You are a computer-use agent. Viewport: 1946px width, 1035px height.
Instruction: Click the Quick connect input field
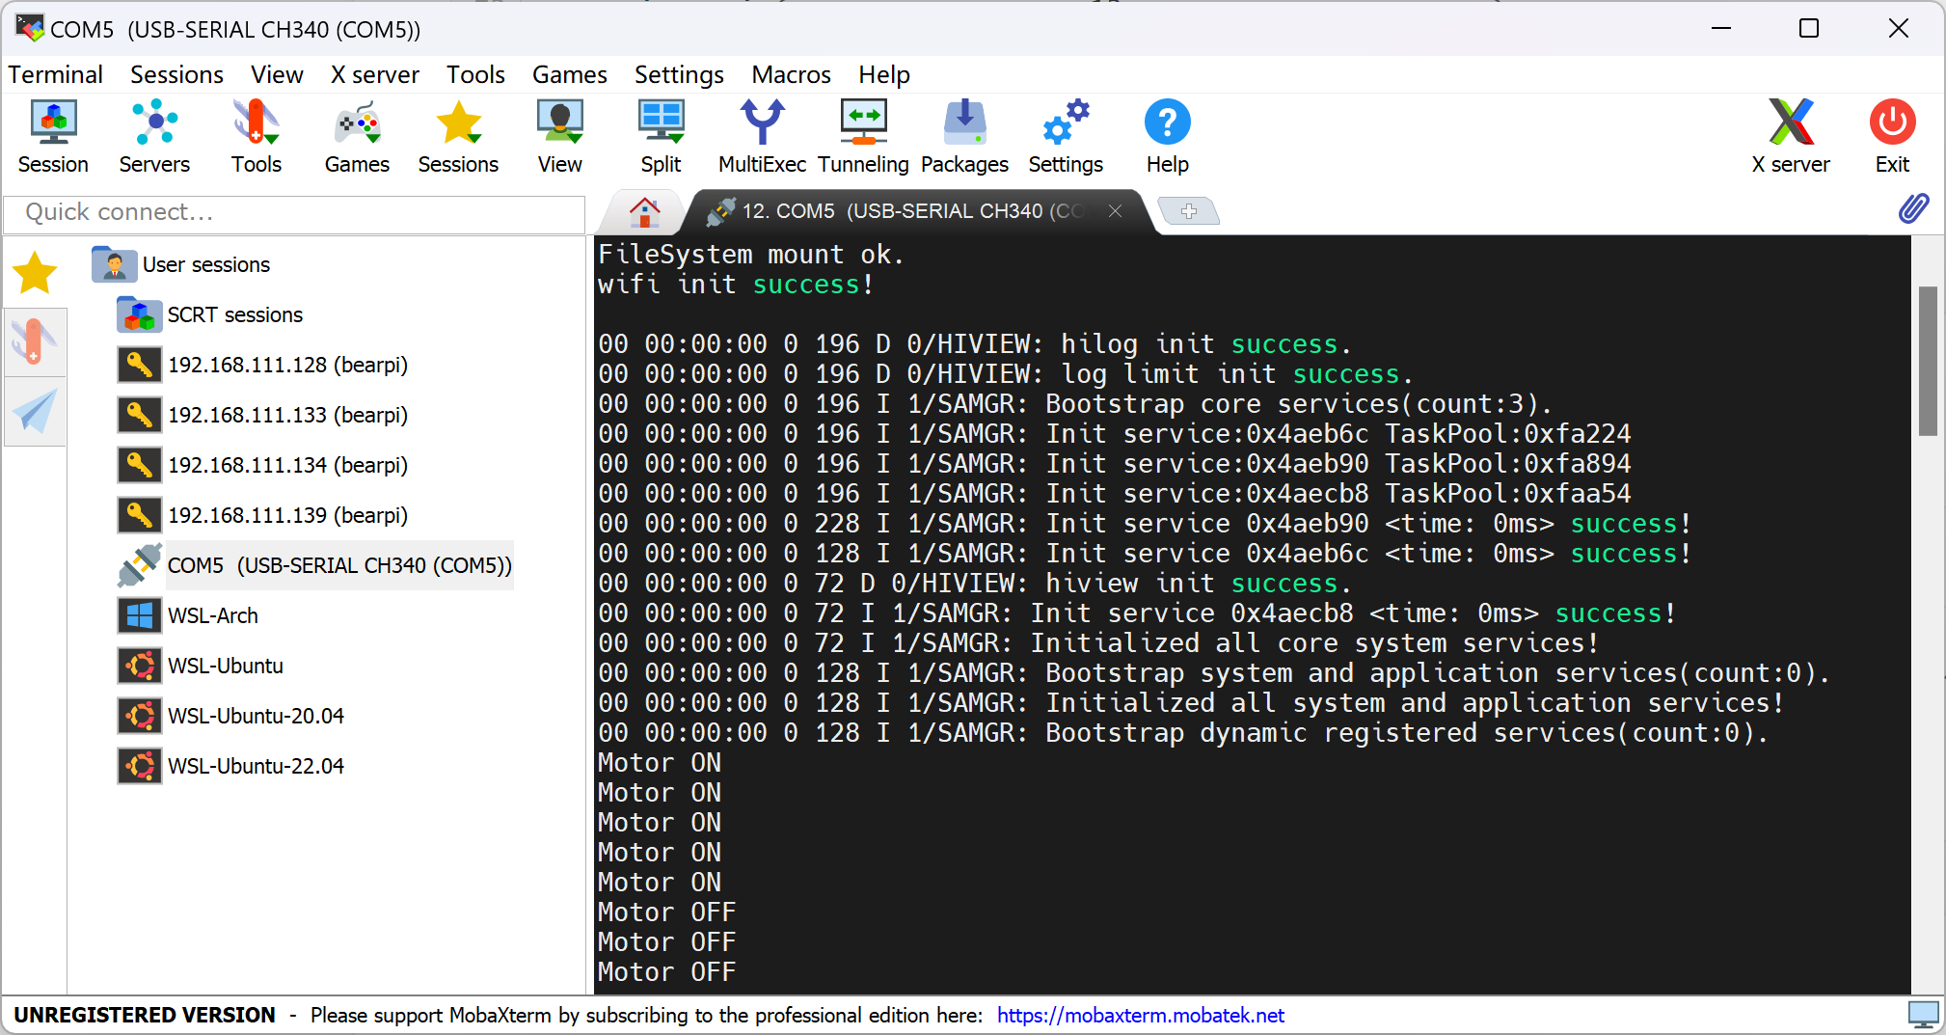[x=294, y=212]
